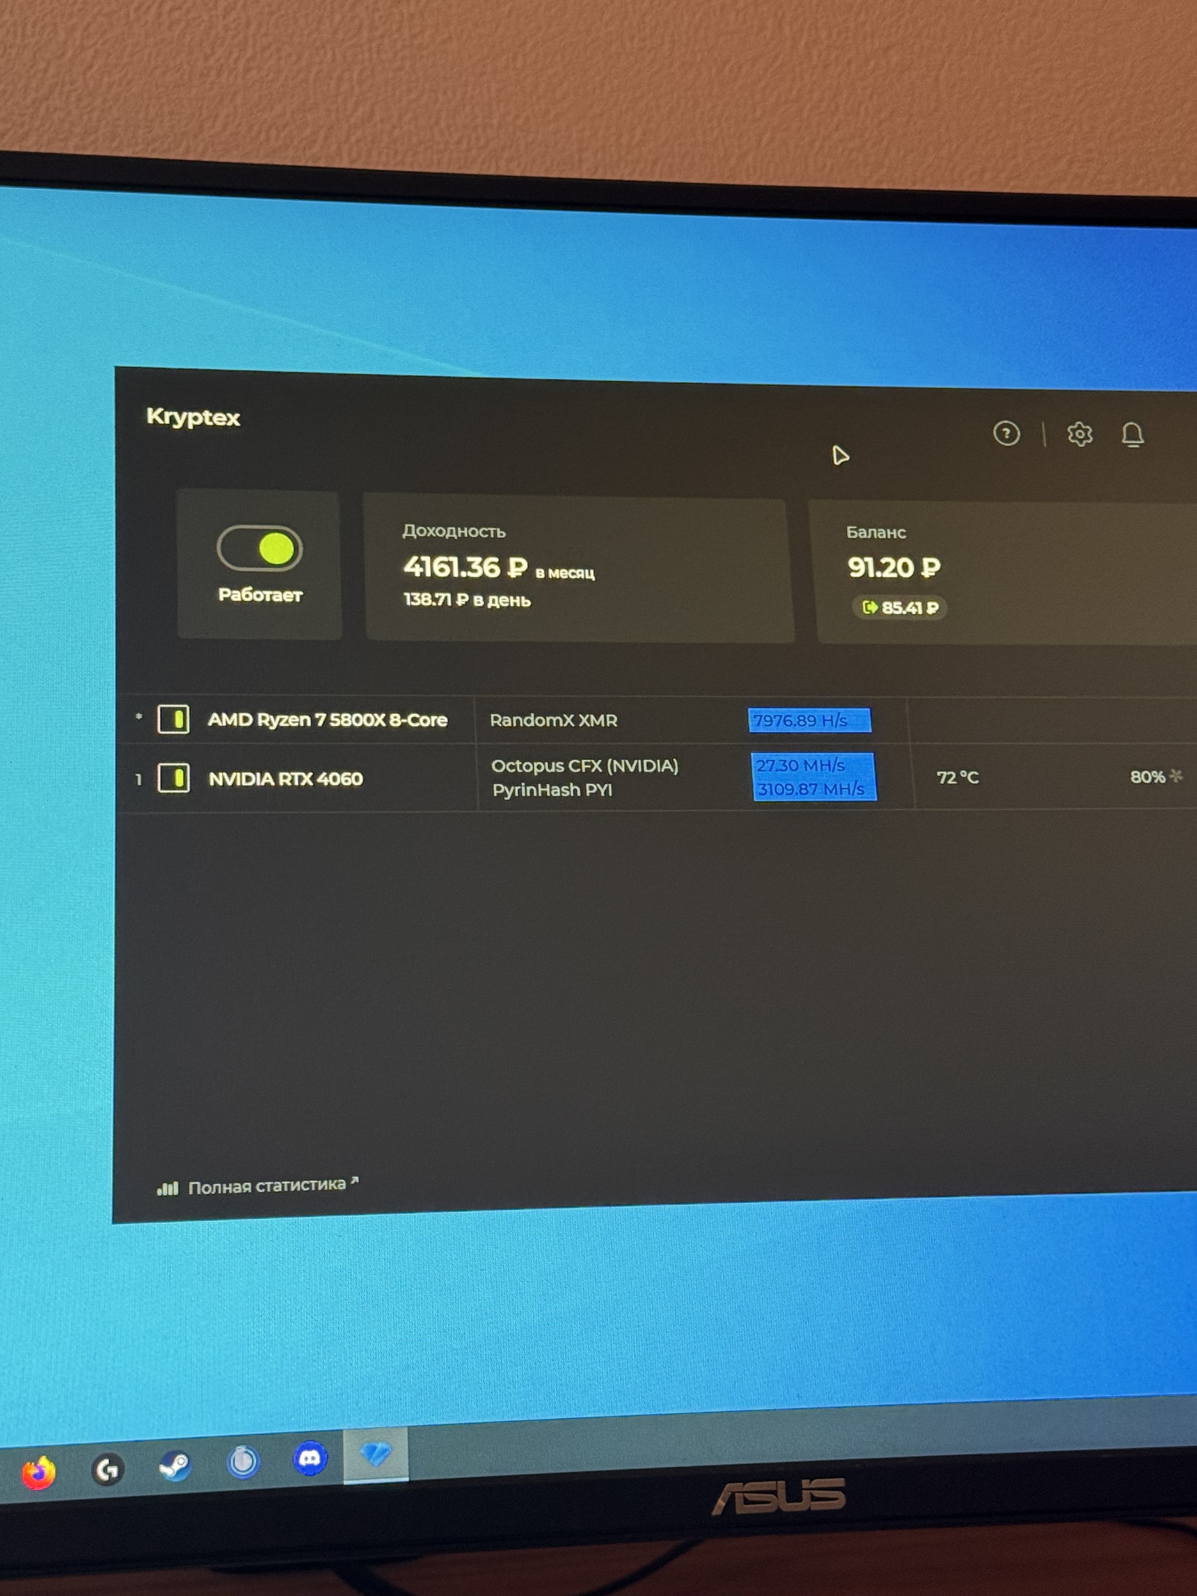The image size is (1197, 1596).
Task: Click the Kryptex logo title
Action: pyautogui.click(x=193, y=417)
